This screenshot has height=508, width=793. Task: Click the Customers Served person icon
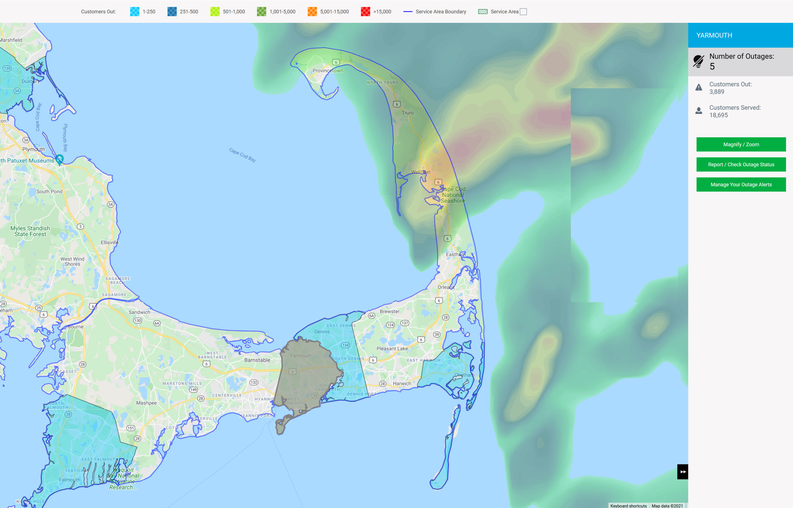(x=699, y=111)
